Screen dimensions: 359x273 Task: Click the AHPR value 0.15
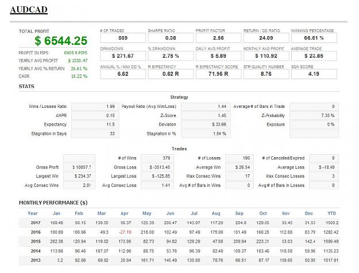(95, 116)
